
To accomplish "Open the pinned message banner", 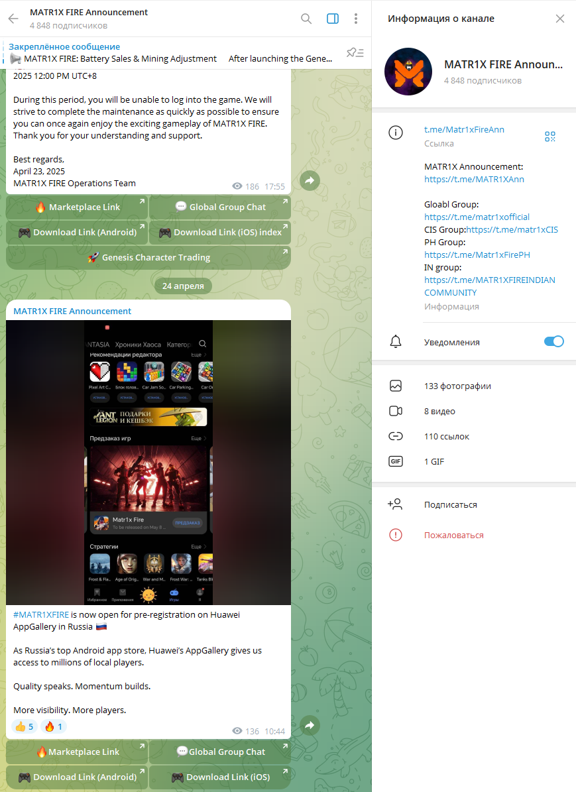I will [171, 52].
